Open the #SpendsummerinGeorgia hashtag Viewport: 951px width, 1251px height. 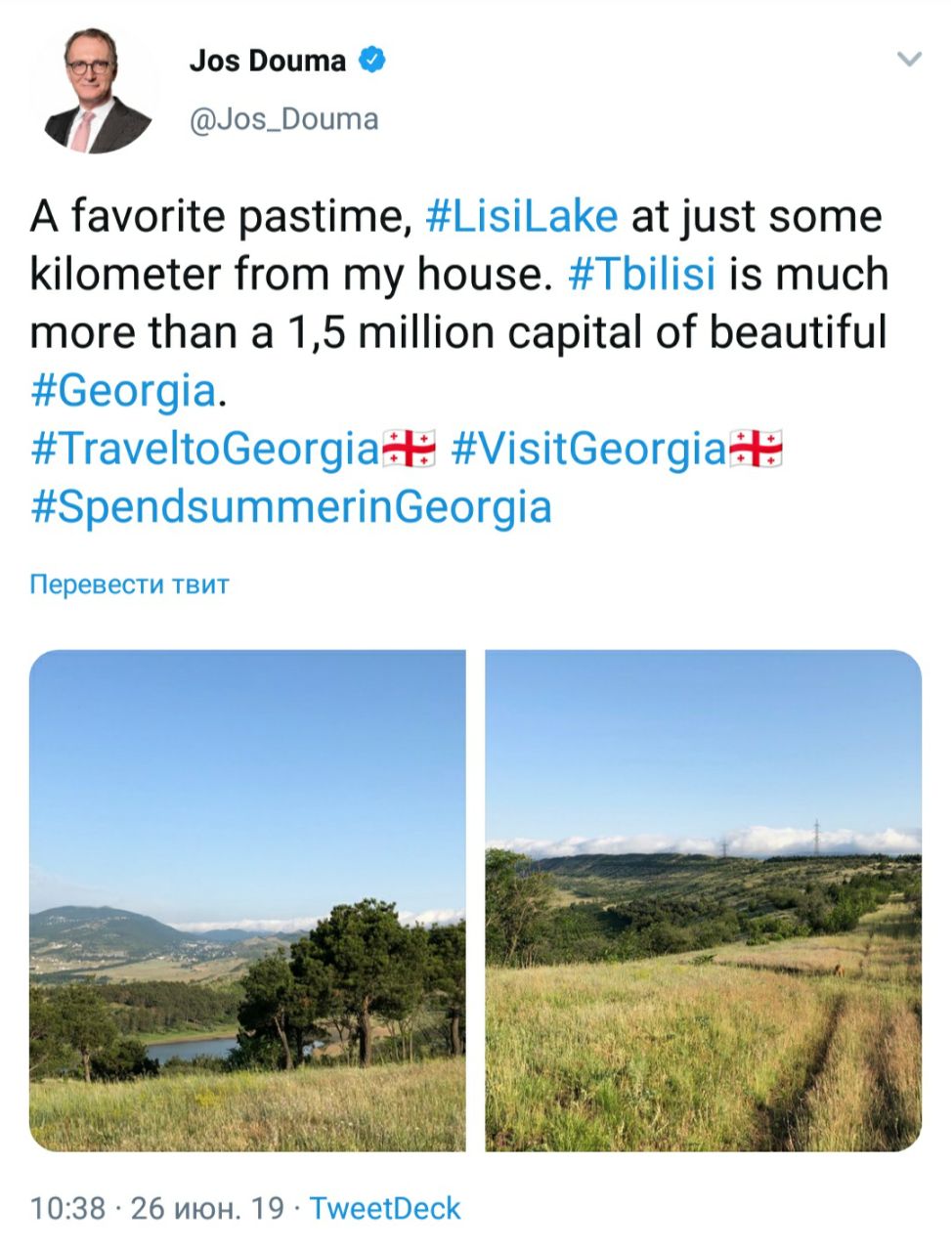point(291,506)
